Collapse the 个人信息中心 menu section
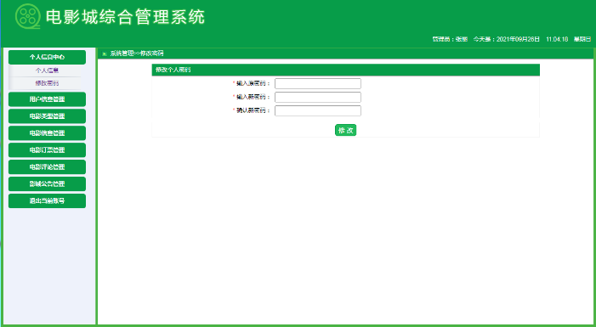The width and height of the screenshot is (596, 327). click(47, 58)
